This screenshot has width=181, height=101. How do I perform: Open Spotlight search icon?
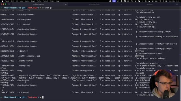(x=163, y=1)
